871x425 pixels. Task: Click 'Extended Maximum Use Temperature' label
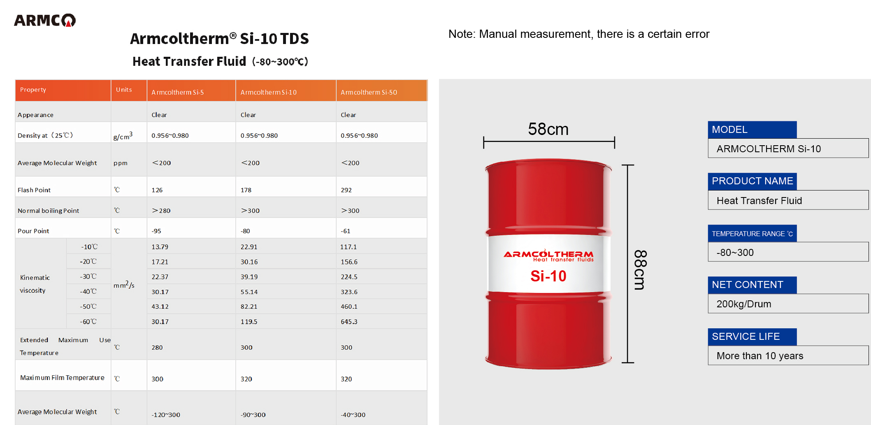[65, 346]
